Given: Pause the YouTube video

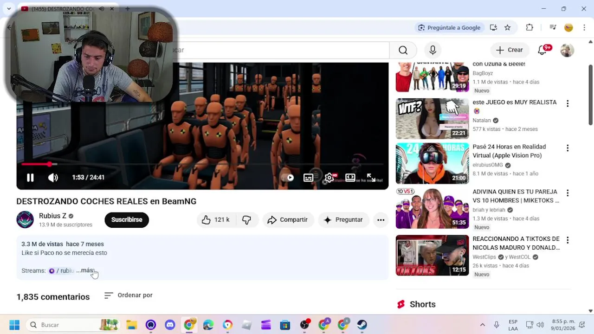Looking at the screenshot, I should 30,178.
